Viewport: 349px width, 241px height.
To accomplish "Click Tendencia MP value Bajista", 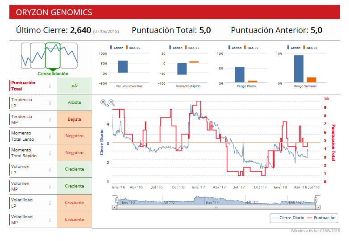I will tap(75, 119).
